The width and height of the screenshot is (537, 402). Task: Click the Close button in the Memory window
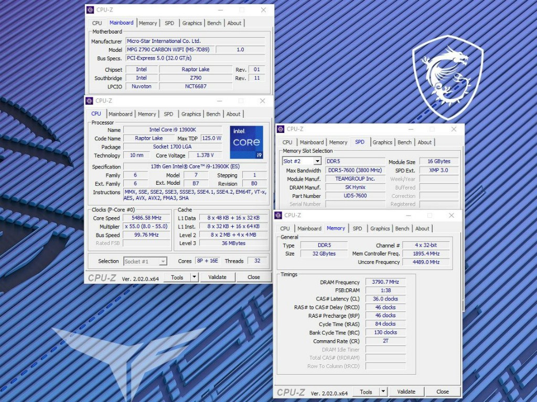443,392
